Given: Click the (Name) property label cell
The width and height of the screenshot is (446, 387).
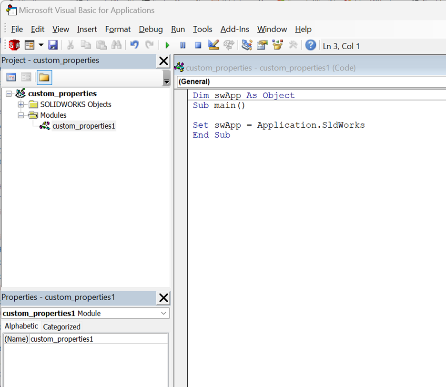Looking at the screenshot, I should click(x=17, y=339).
